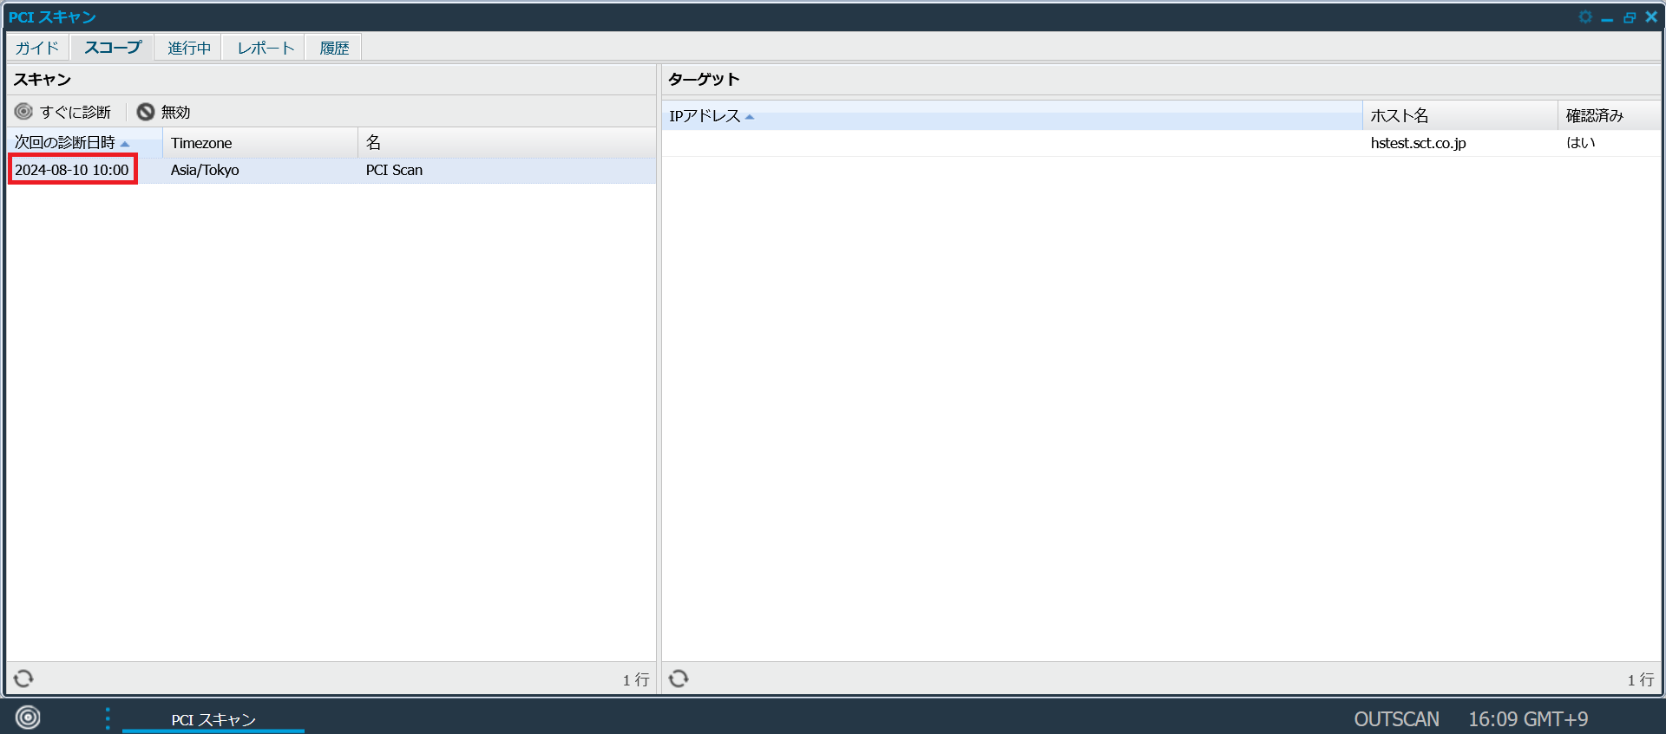1666x734 pixels.
Task: Click the はい confirmed cell
Action: click(1581, 143)
